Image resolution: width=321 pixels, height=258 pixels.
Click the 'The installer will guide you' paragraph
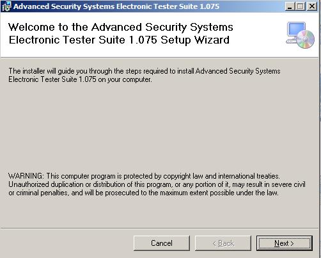145,75
